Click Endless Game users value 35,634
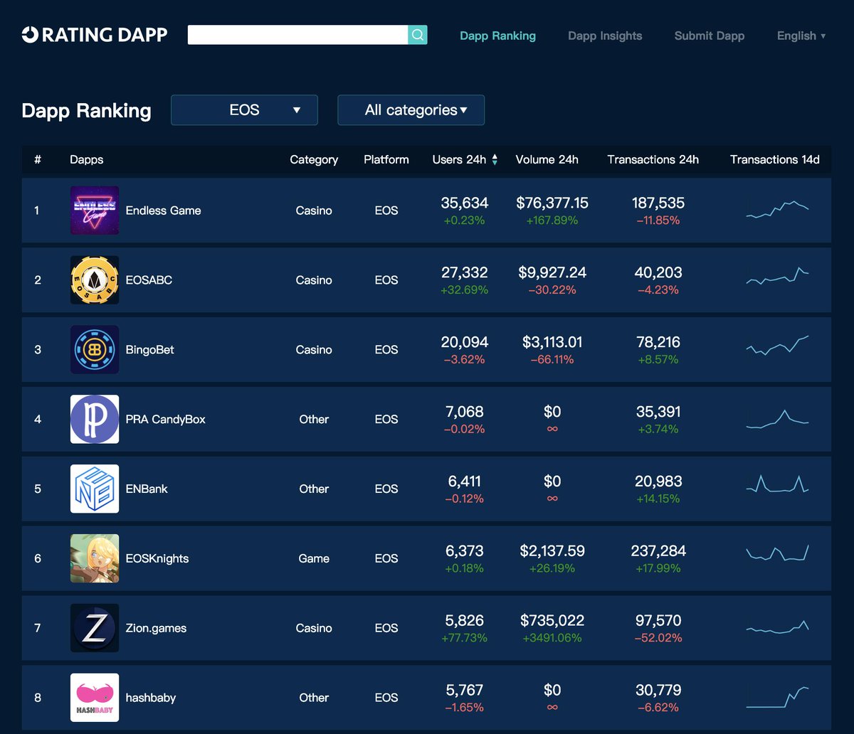Screen dimensions: 854x734 [x=465, y=203]
